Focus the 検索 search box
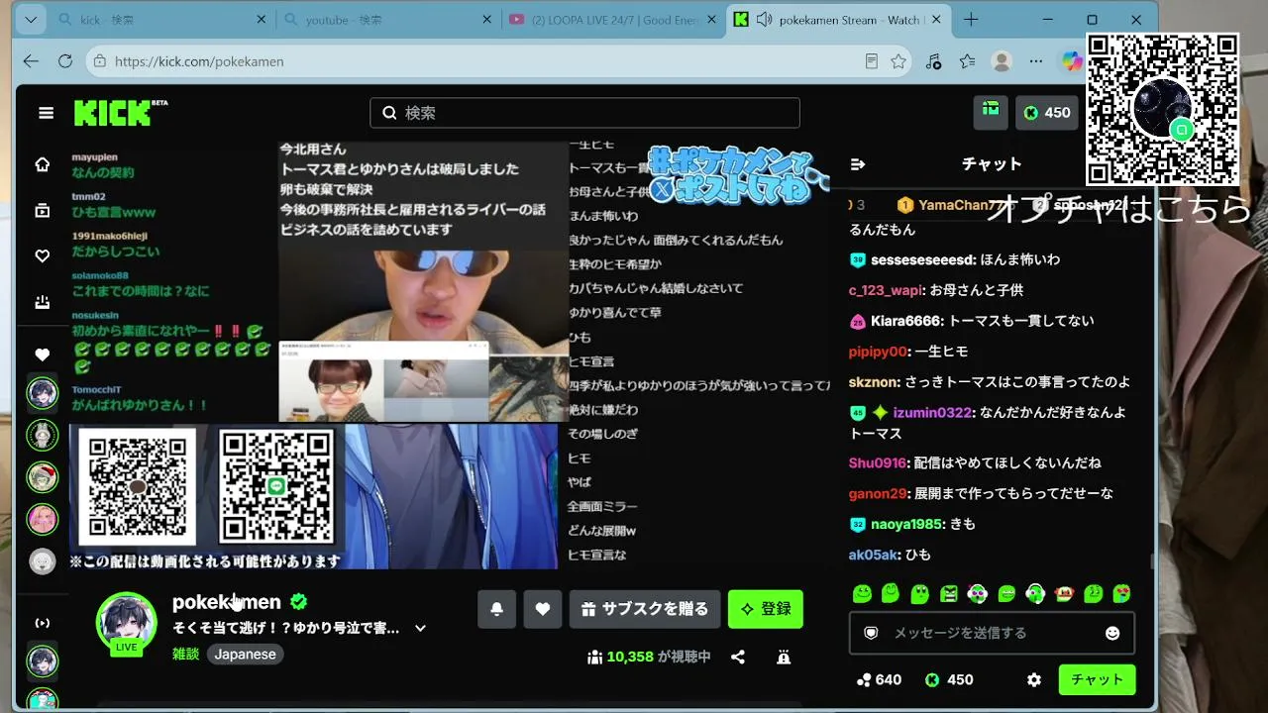The width and height of the screenshot is (1268, 713). pyautogui.click(x=584, y=113)
